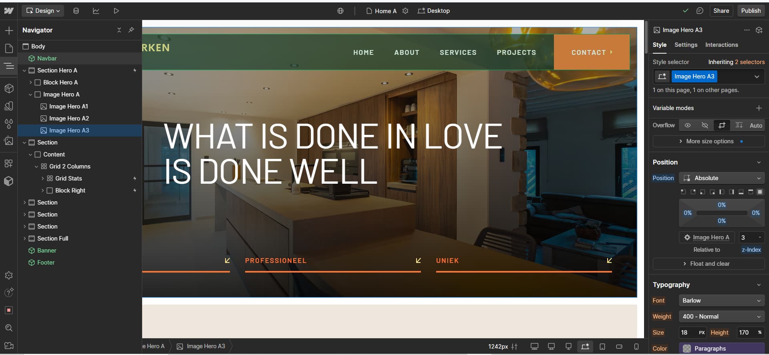The image size is (769, 355).
Task: Select the mobile portrait breakpoint icon
Action: [636, 347]
